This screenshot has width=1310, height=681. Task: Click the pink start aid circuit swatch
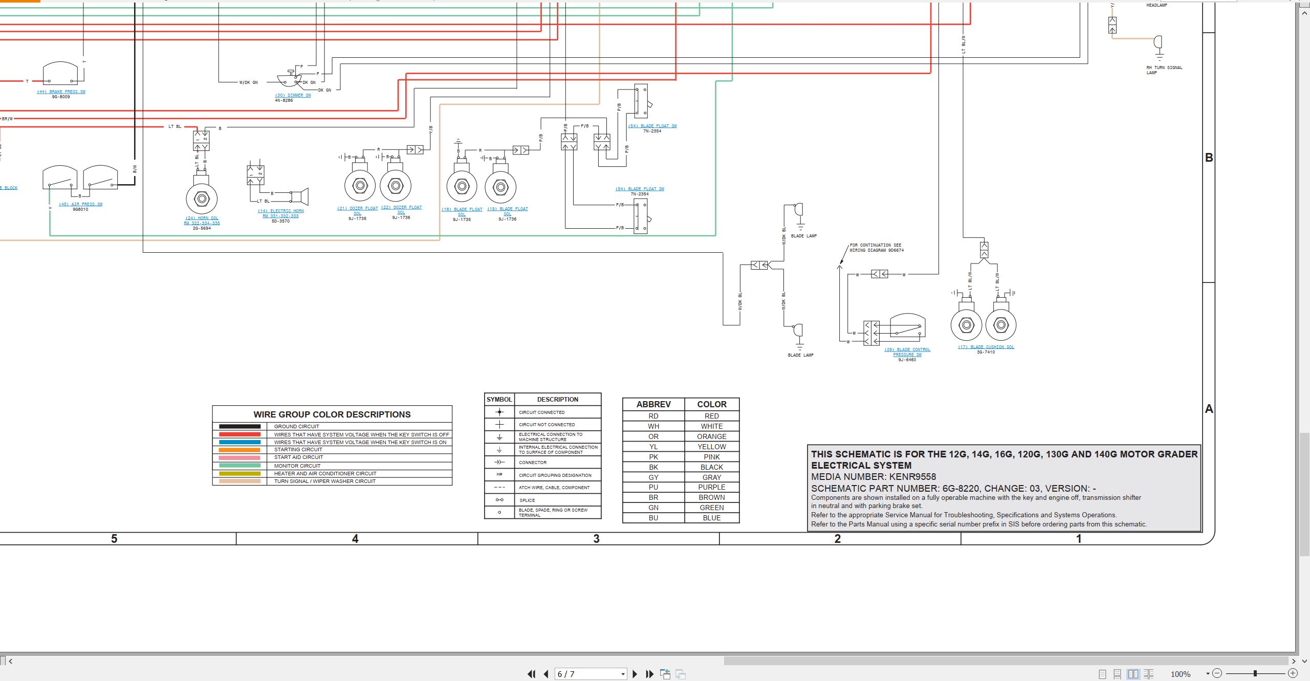[x=239, y=457]
